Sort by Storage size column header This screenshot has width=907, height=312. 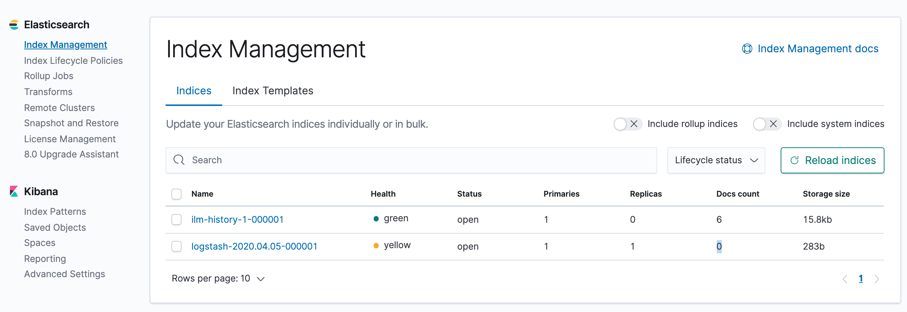(826, 194)
